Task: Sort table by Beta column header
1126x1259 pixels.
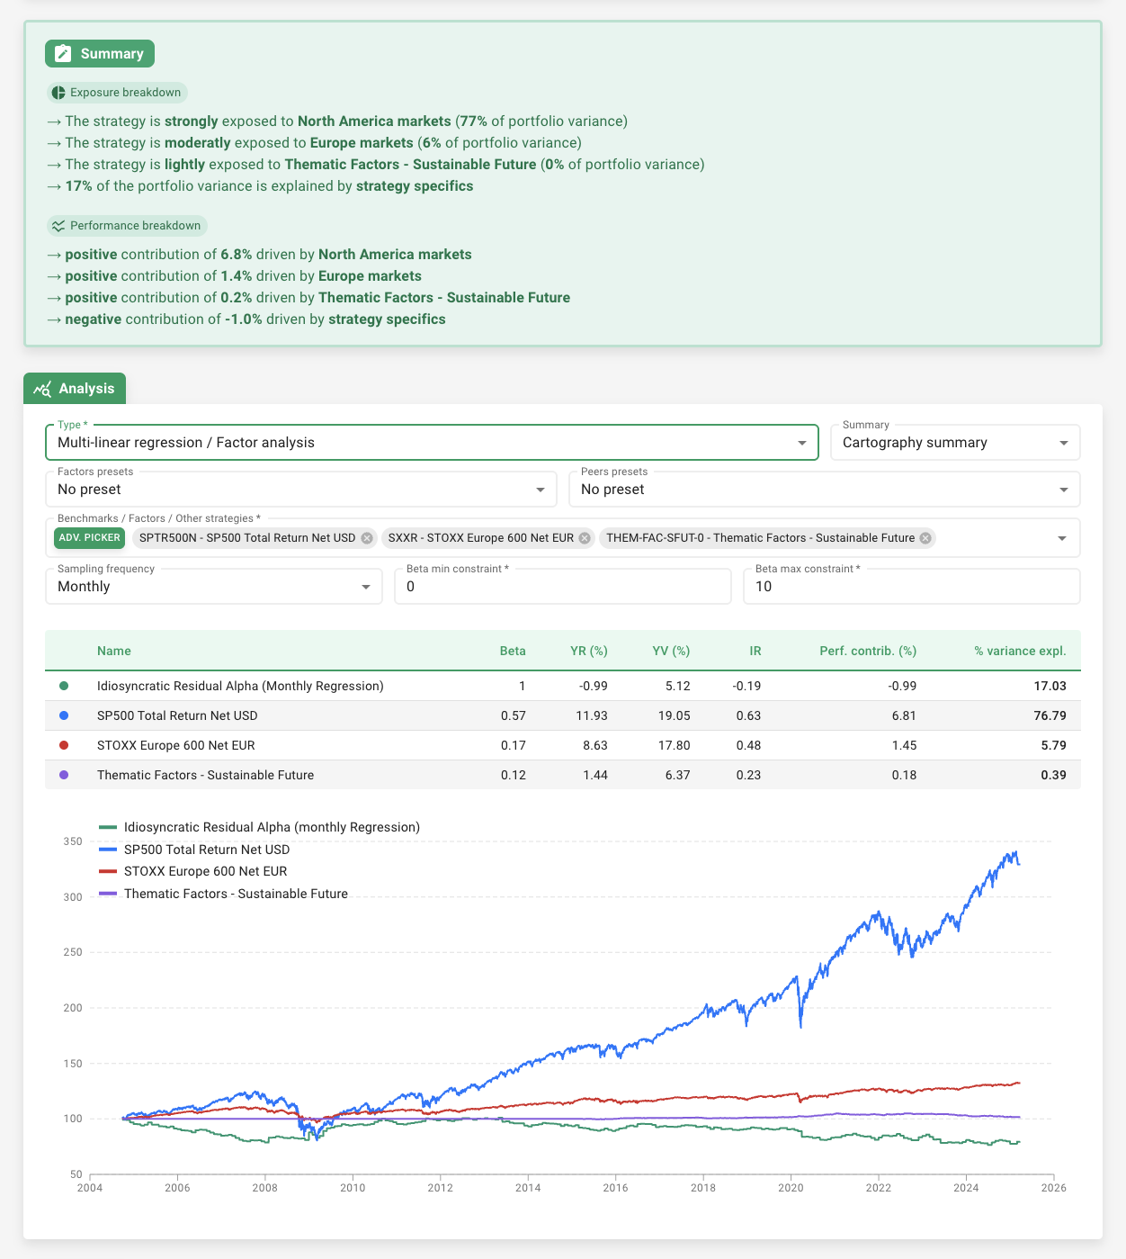Action: pos(513,651)
